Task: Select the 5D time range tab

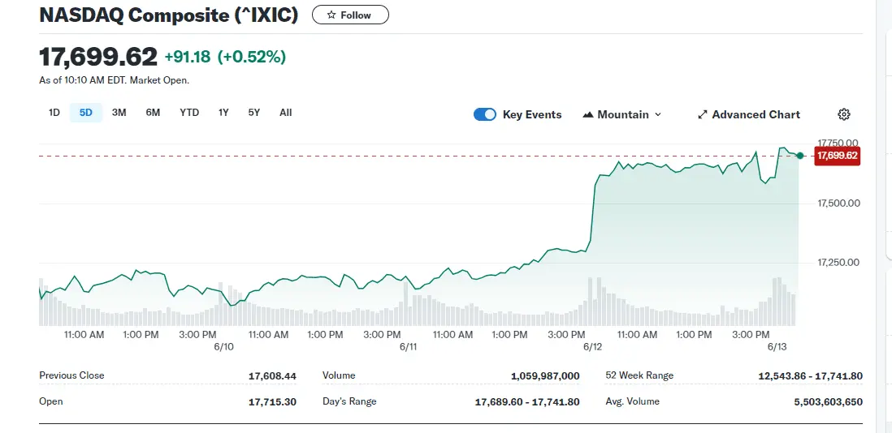Action: coord(86,113)
